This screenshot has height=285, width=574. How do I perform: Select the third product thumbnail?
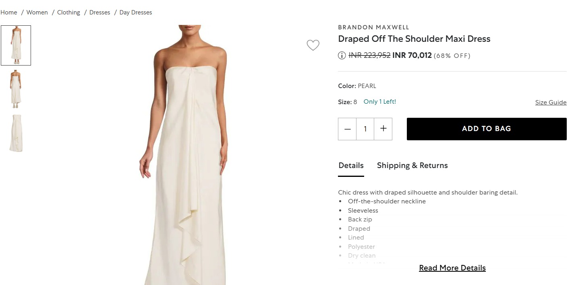(16, 133)
